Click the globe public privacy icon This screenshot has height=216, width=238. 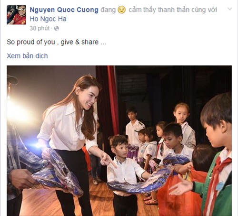pyautogui.click(x=57, y=29)
